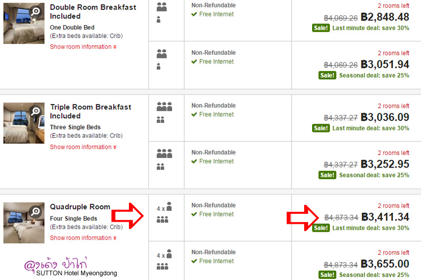Image resolution: width=421 pixels, height=280 pixels.
Task: Click Free Internet checkmark in ฿3,252.95 row
Action: click(x=194, y=162)
